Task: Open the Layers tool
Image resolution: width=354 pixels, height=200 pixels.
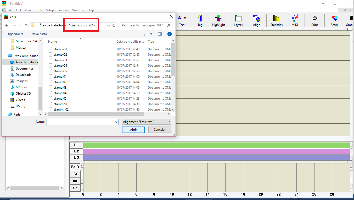Action: [238, 20]
